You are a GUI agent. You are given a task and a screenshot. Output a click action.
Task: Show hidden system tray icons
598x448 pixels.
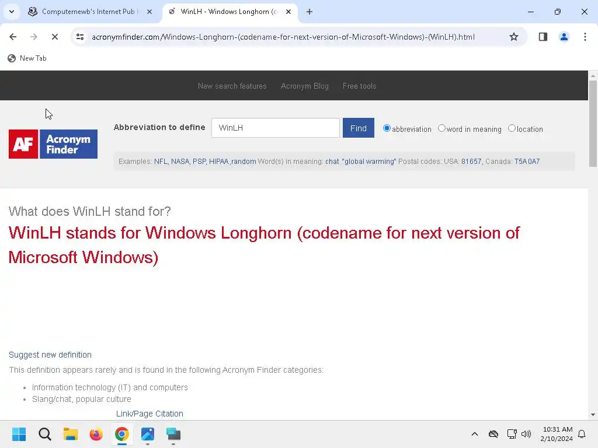pos(474,434)
